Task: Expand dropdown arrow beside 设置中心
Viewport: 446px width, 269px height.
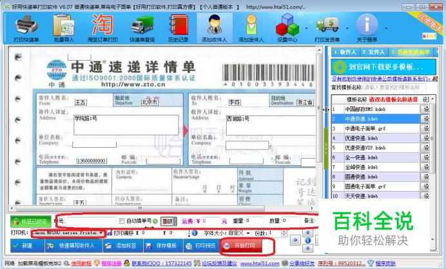Action: click(306, 28)
